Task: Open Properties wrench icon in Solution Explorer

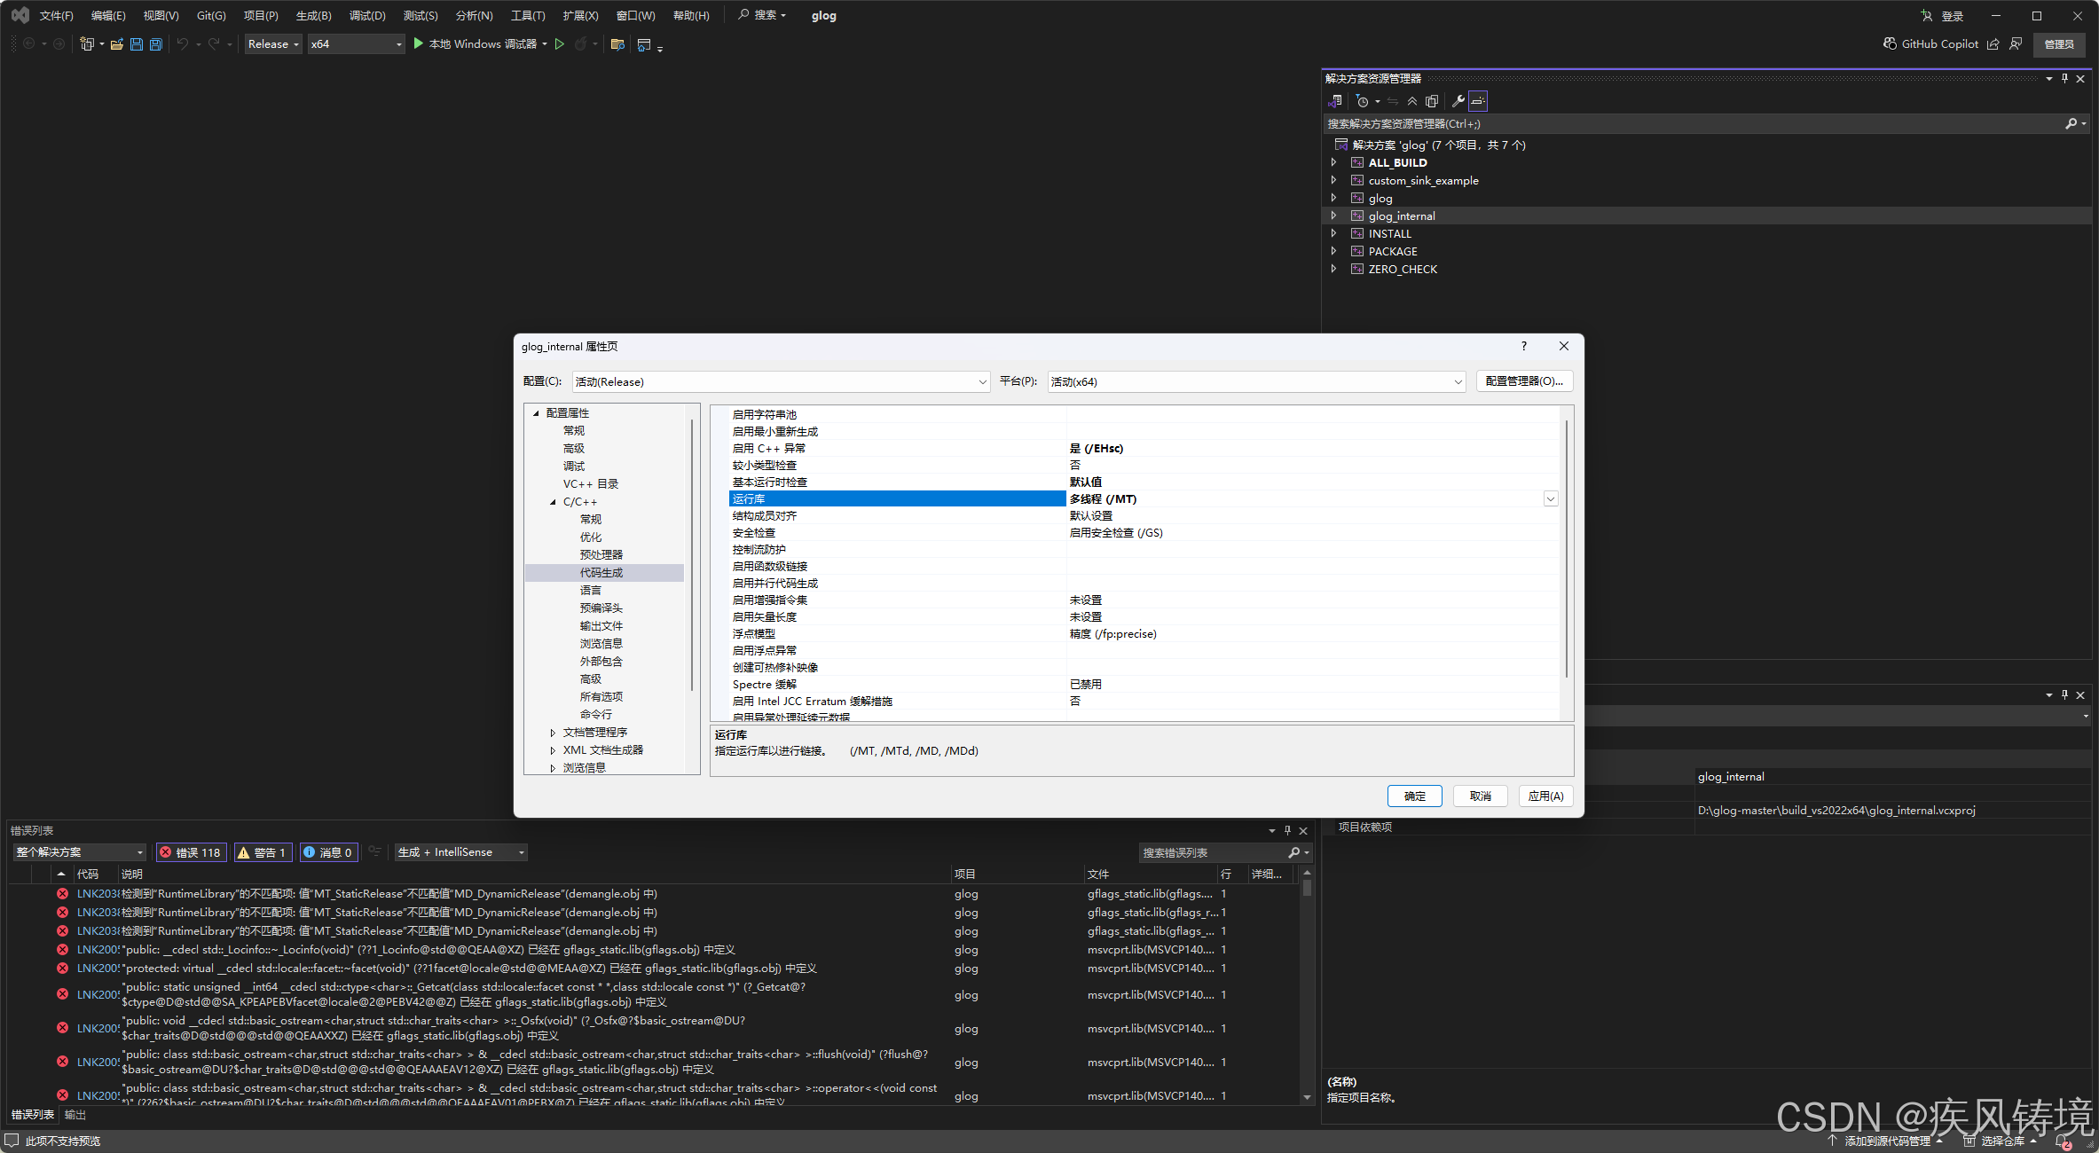Action: pyautogui.click(x=1458, y=101)
